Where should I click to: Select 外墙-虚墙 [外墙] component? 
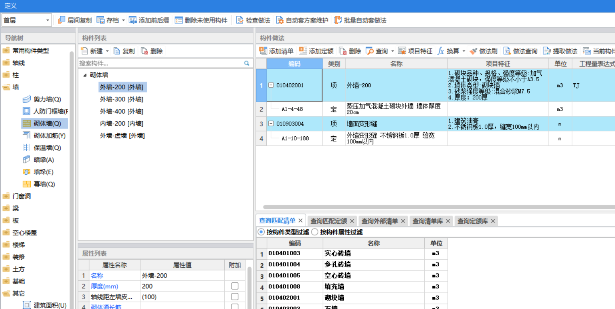point(122,135)
